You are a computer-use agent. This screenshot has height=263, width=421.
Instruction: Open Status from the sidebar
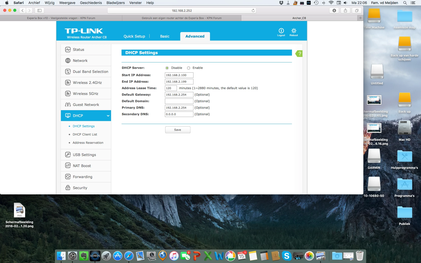(x=86, y=50)
